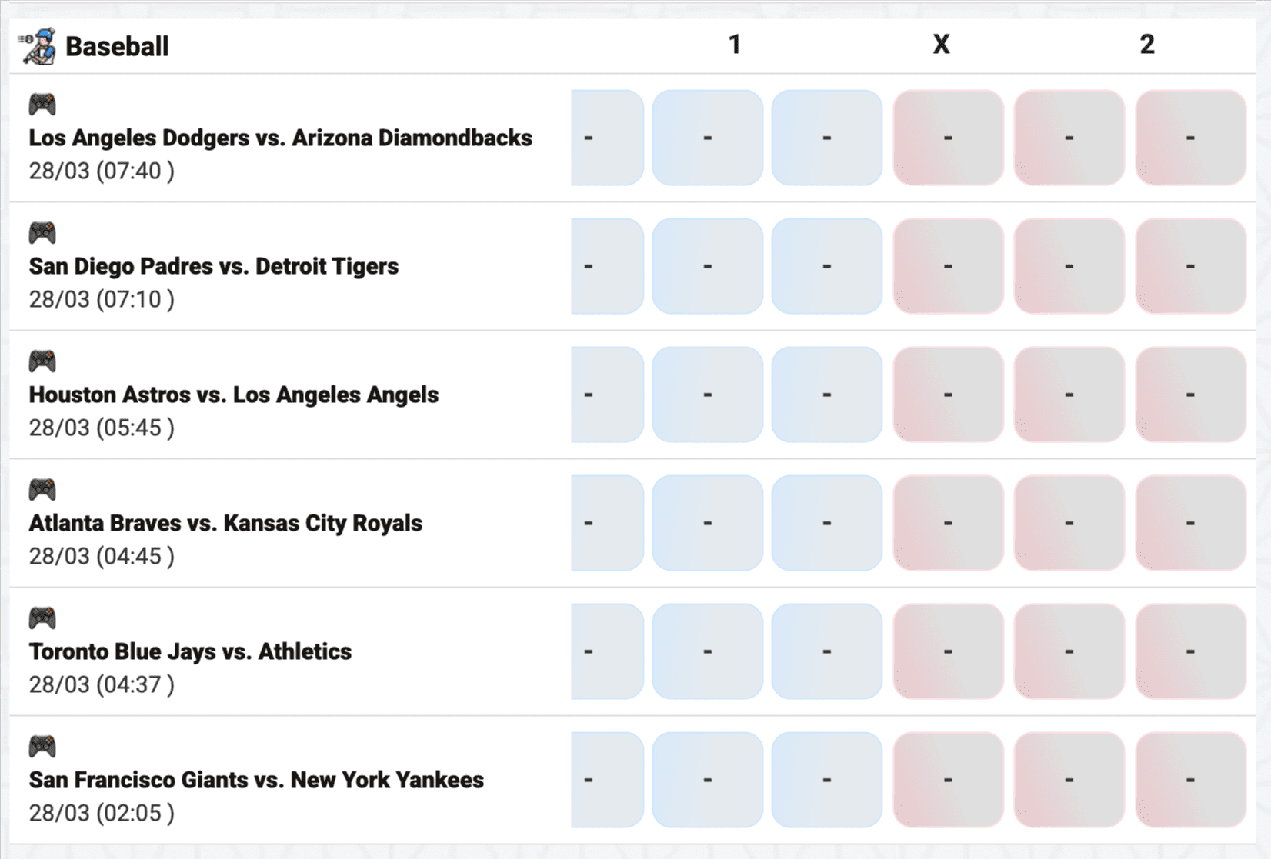
Task: Click gamepad icon above Astros vs. Angels
Action: click(42, 361)
